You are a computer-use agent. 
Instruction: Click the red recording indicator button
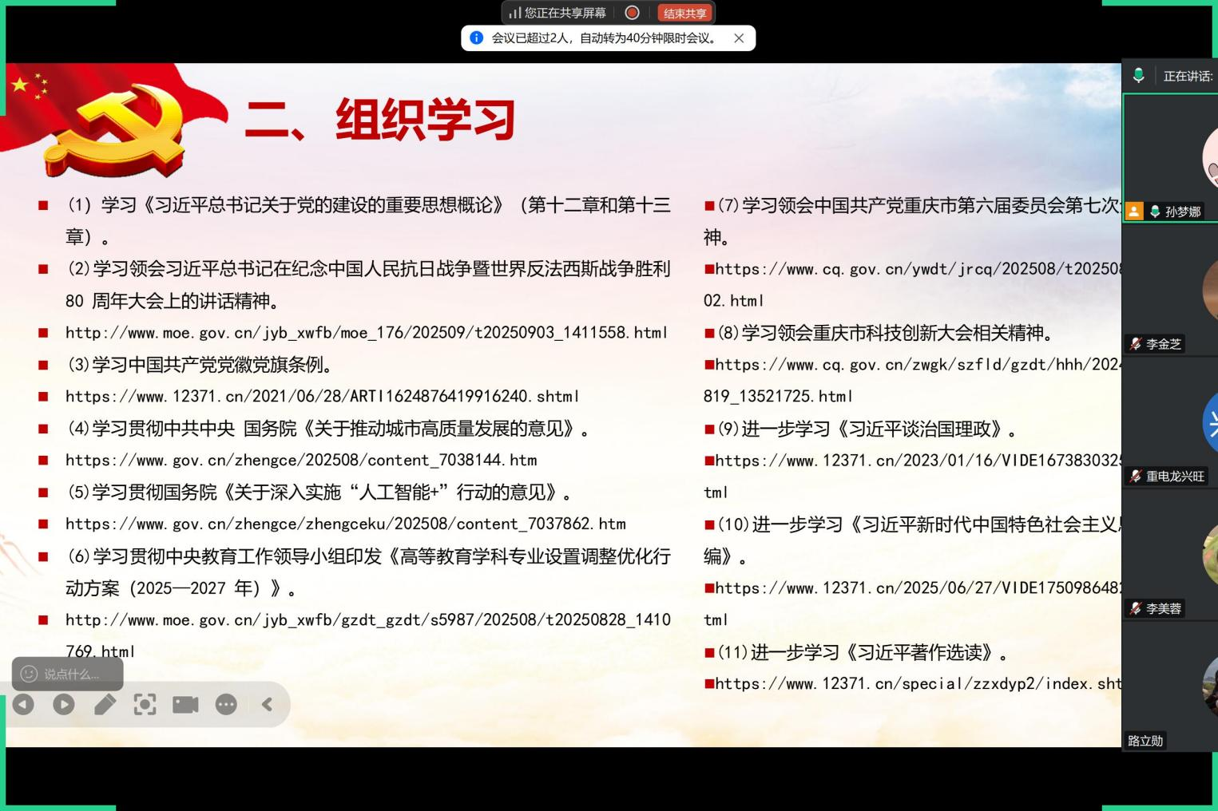(x=632, y=13)
